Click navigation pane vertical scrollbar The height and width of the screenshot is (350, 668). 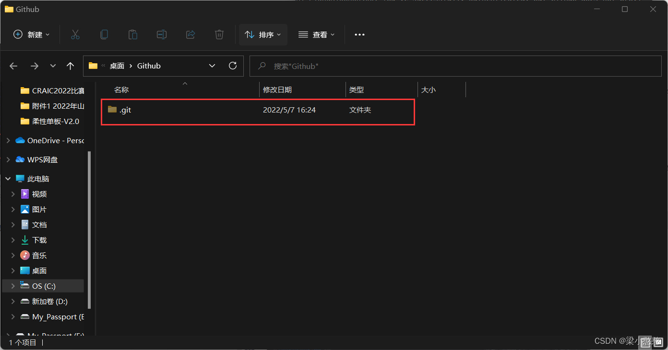[x=89, y=230]
